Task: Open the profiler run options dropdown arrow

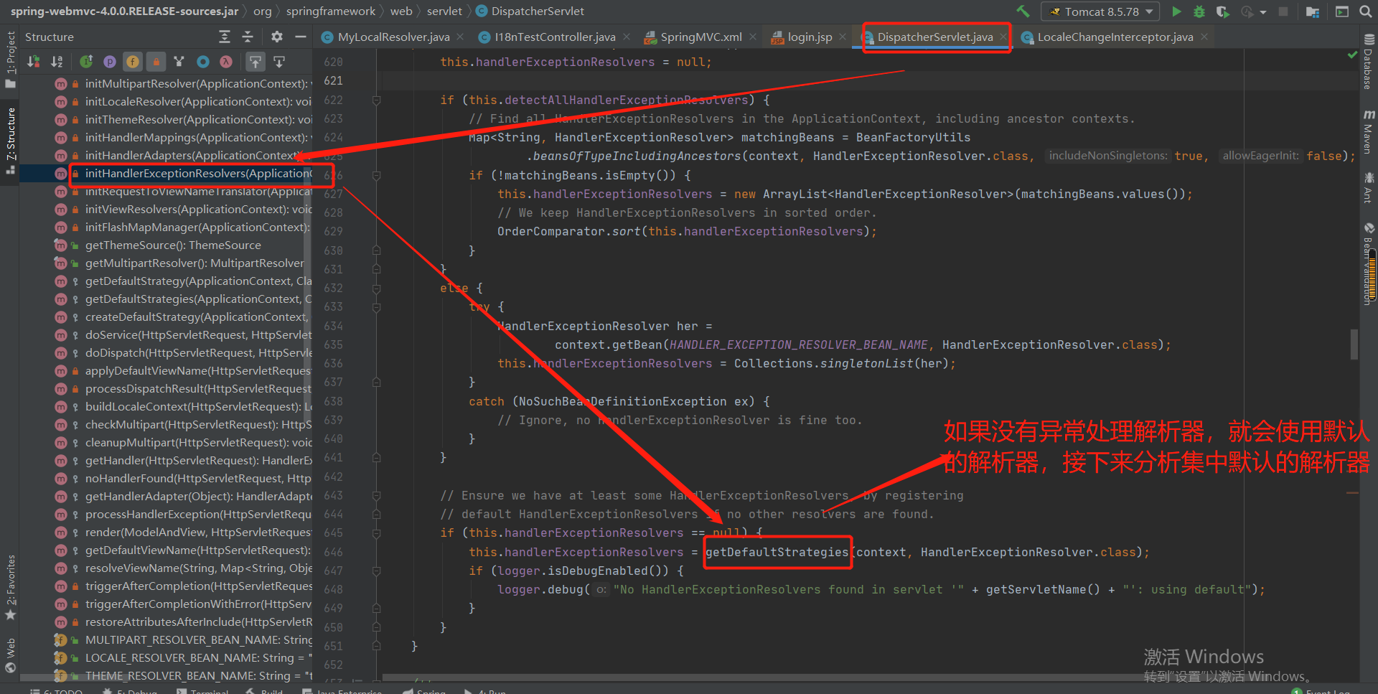Action: (1263, 12)
